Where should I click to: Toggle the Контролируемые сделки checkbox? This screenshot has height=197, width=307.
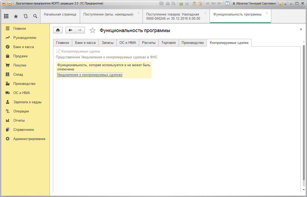(x=58, y=51)
